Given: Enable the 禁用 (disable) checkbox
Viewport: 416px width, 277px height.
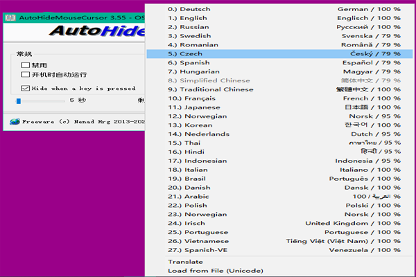Looking at the screenshot, I should coord(25,65).
